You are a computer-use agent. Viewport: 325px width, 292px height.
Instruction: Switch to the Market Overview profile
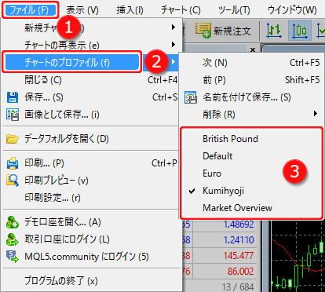pos(237,208)
